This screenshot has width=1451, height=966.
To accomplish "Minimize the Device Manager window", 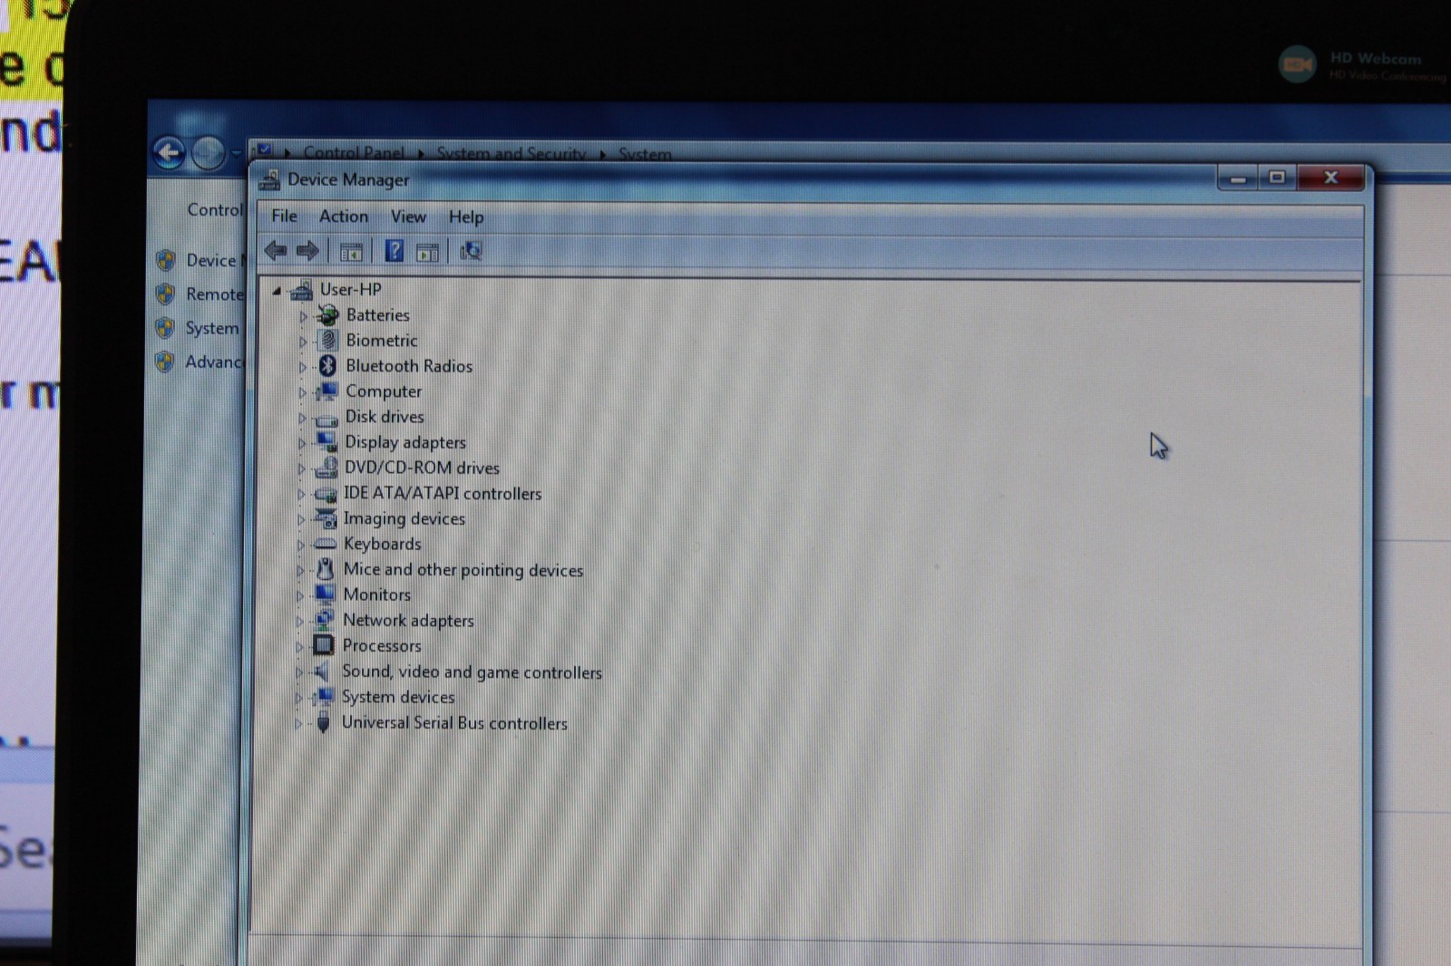I will pos(1238,179).
